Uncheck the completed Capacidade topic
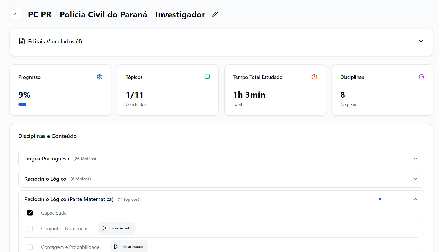 [x=30, y=213]
